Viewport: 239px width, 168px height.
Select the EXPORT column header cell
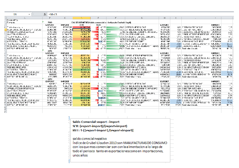click(50, 25)
